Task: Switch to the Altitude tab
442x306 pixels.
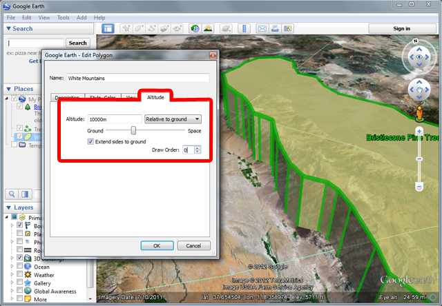Action: point(155,97)
